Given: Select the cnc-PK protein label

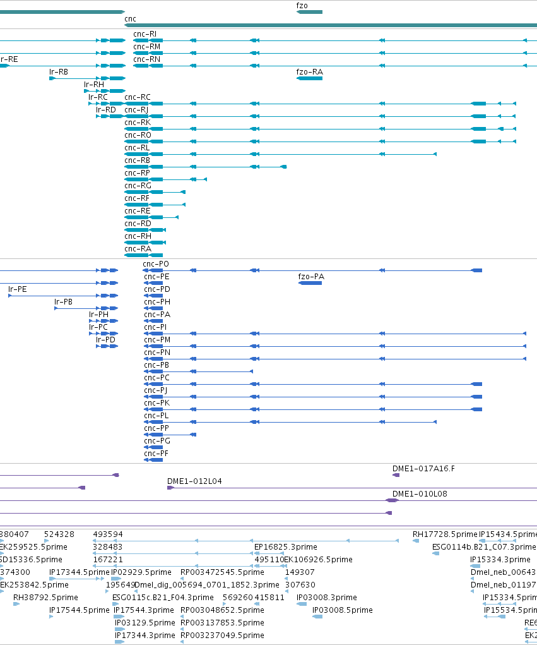Looking at the screenshot, I should pyautogui.click(x=157, y=403).
